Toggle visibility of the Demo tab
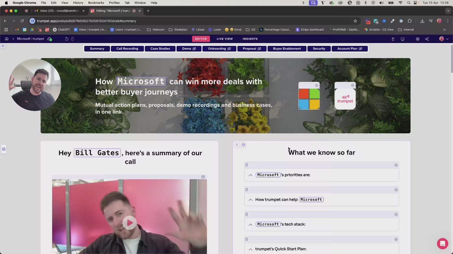453x254 pixels. [194, 49]
